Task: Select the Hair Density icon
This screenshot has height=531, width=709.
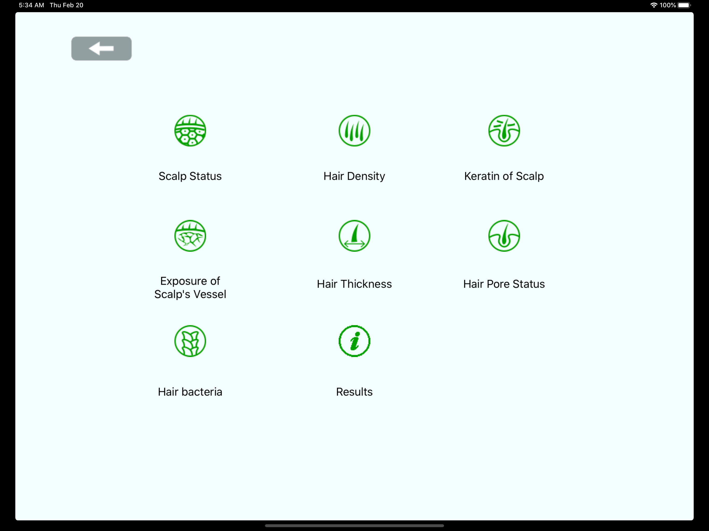Action: [x=354, y=131]
